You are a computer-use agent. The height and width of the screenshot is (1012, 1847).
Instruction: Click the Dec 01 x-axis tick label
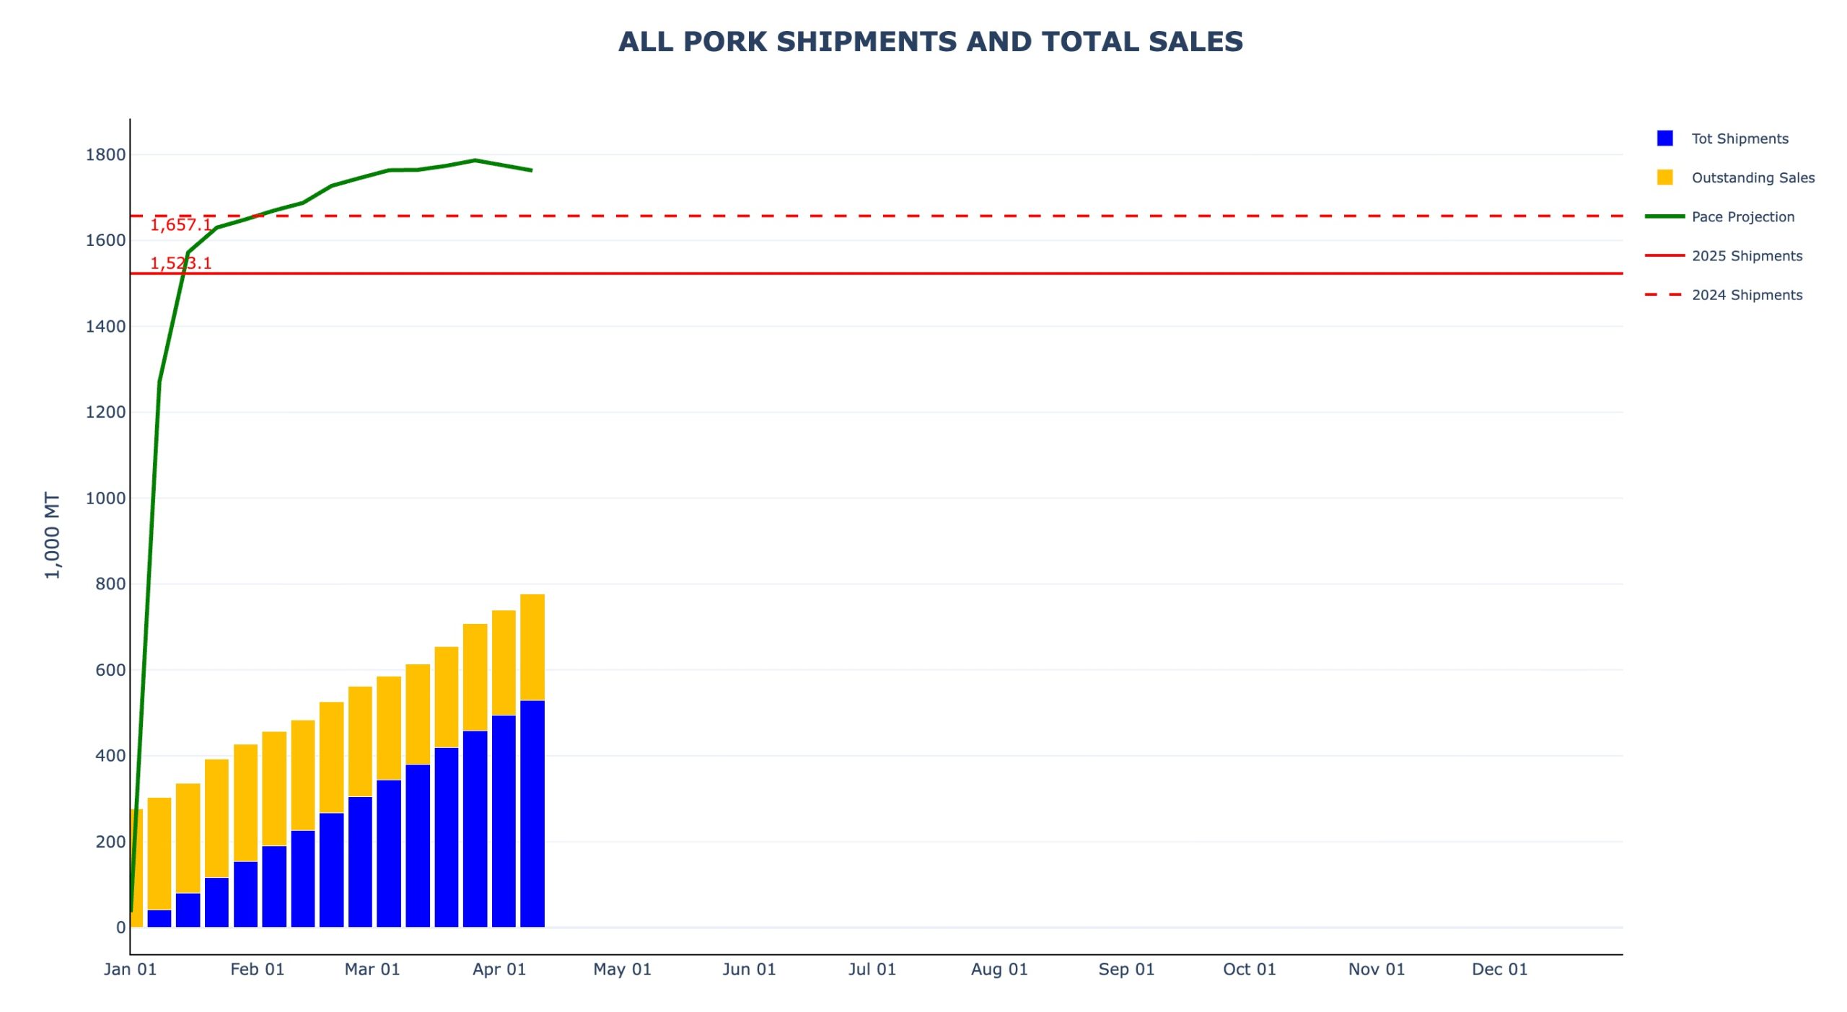(x=1499, y=969)
